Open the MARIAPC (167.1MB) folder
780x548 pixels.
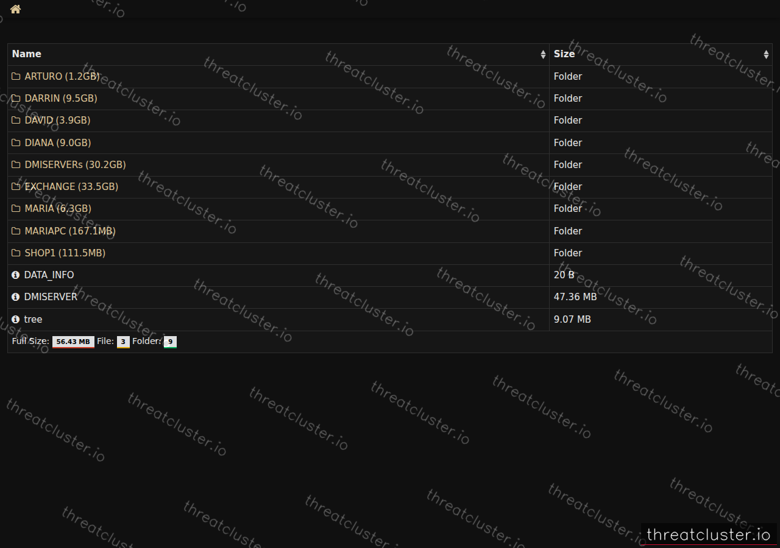pyautogui.click(x=70, y=231)
